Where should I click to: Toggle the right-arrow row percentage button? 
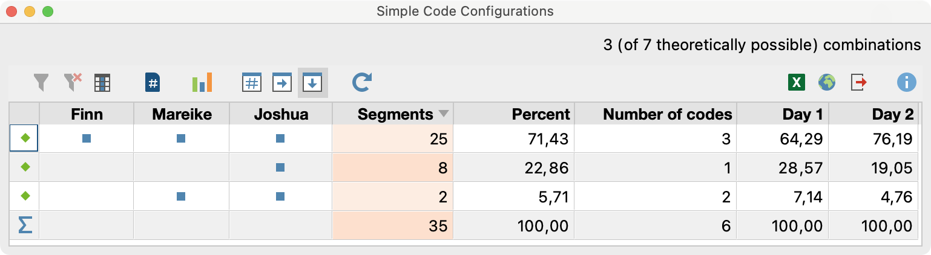tap(282, 83)
